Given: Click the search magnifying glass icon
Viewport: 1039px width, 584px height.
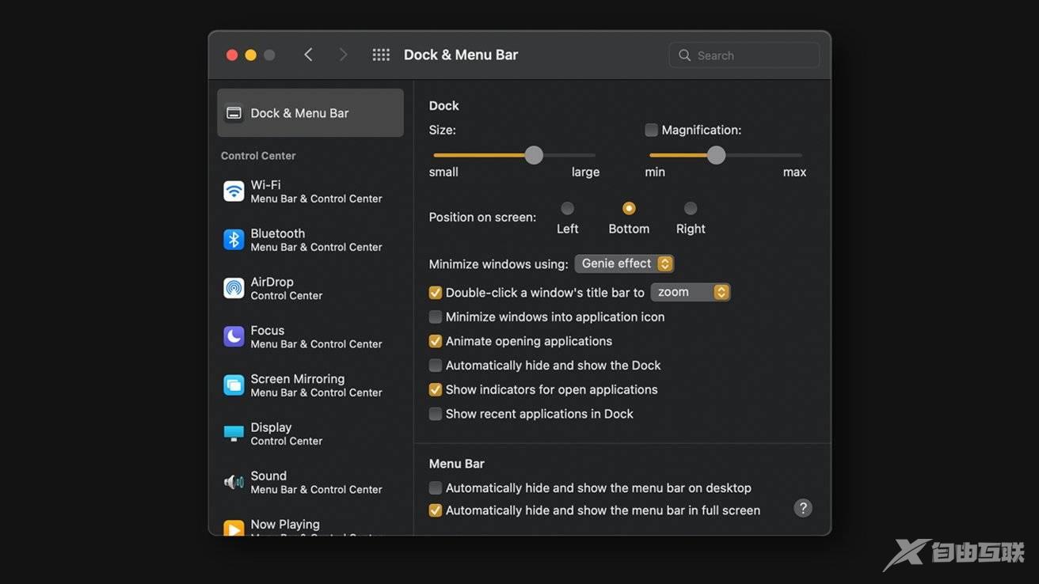Looking at the screenshot, I should pos(685,55).
